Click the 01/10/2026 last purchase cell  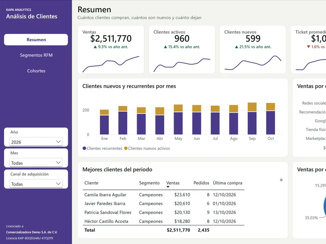click(x=225, y=204)
